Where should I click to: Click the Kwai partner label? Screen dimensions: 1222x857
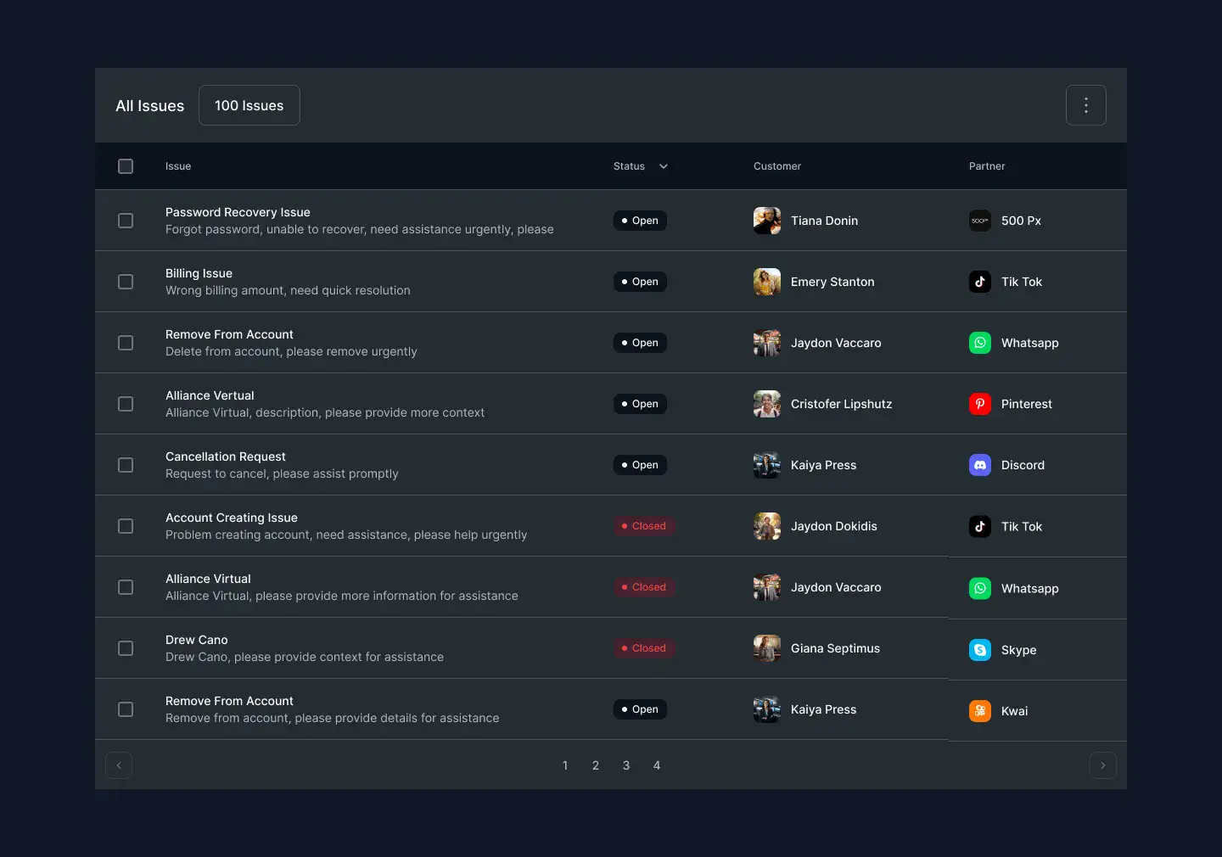pos(1014,711)
